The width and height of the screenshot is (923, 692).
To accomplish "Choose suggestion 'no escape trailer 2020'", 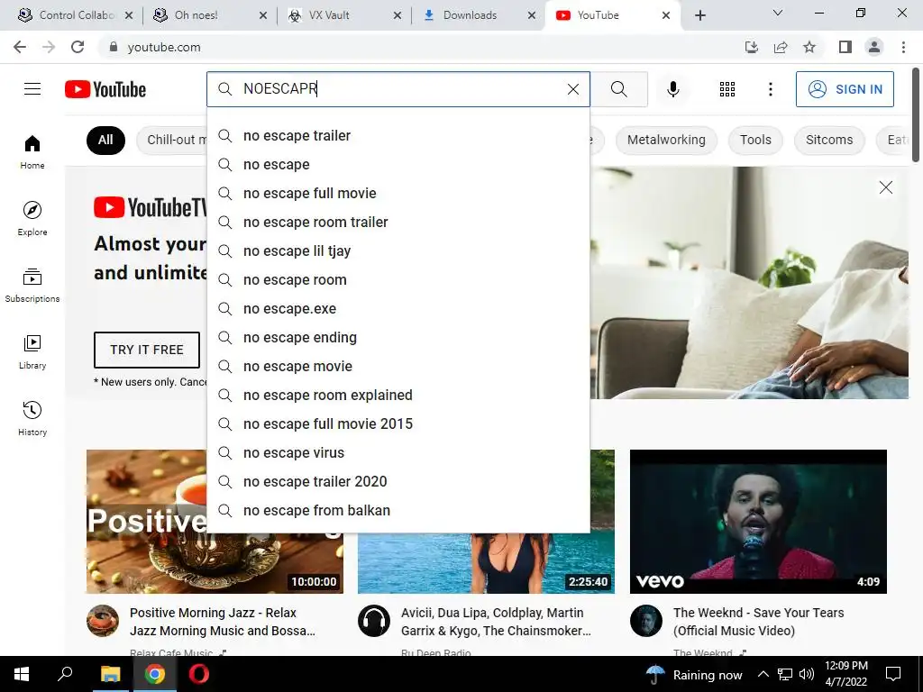I will click(x=398, y=482).
